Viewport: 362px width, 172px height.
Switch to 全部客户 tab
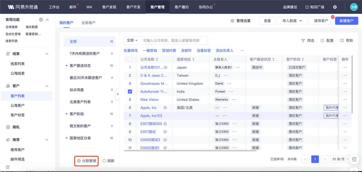point(88,23)
